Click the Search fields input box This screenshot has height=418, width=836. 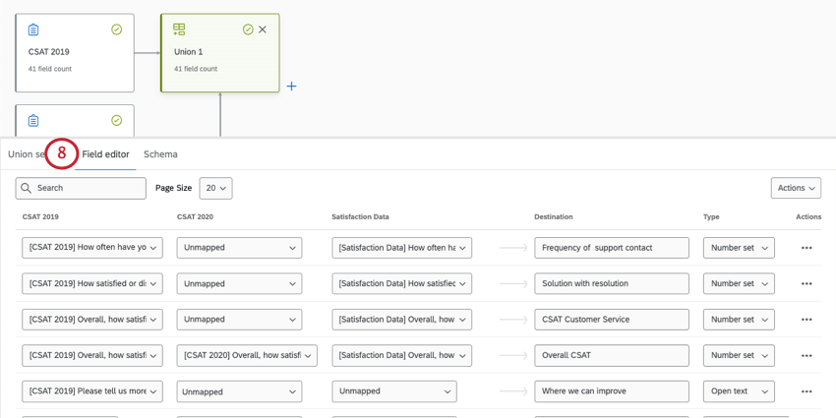point(81,188)
